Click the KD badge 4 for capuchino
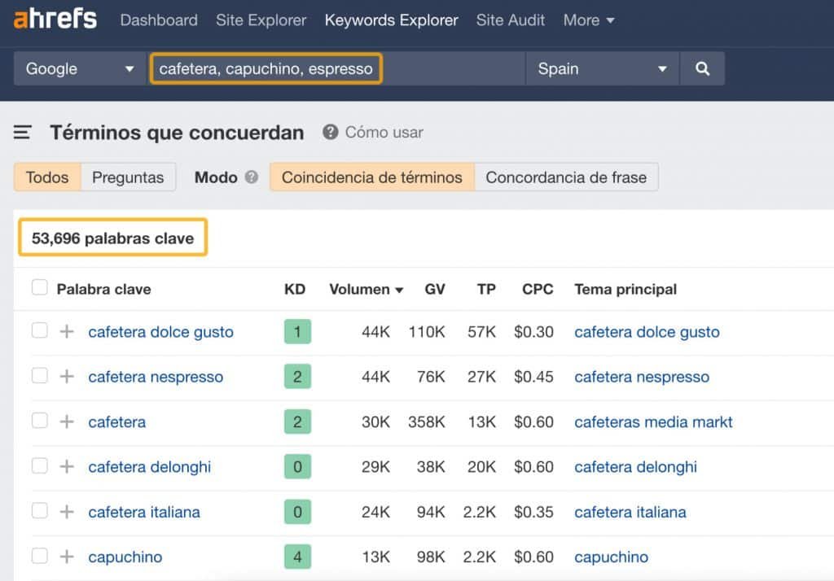The height and width of the screenshot is (581, 834). coord(297,557)
